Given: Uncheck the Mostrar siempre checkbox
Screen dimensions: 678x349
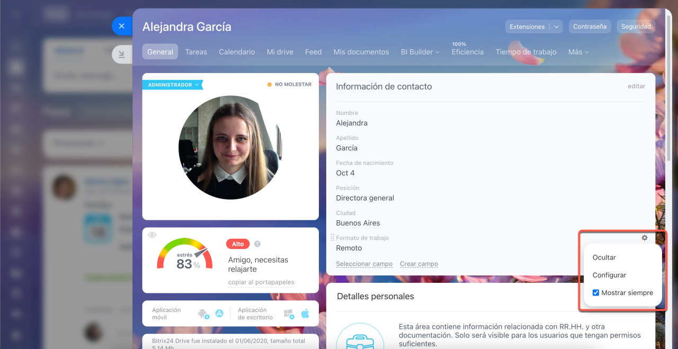Looking at the screenshot, I should click(596, 293).
